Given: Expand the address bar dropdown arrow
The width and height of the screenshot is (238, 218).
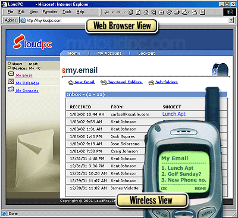Looking at the screenshot, I should tap(231, 20).
